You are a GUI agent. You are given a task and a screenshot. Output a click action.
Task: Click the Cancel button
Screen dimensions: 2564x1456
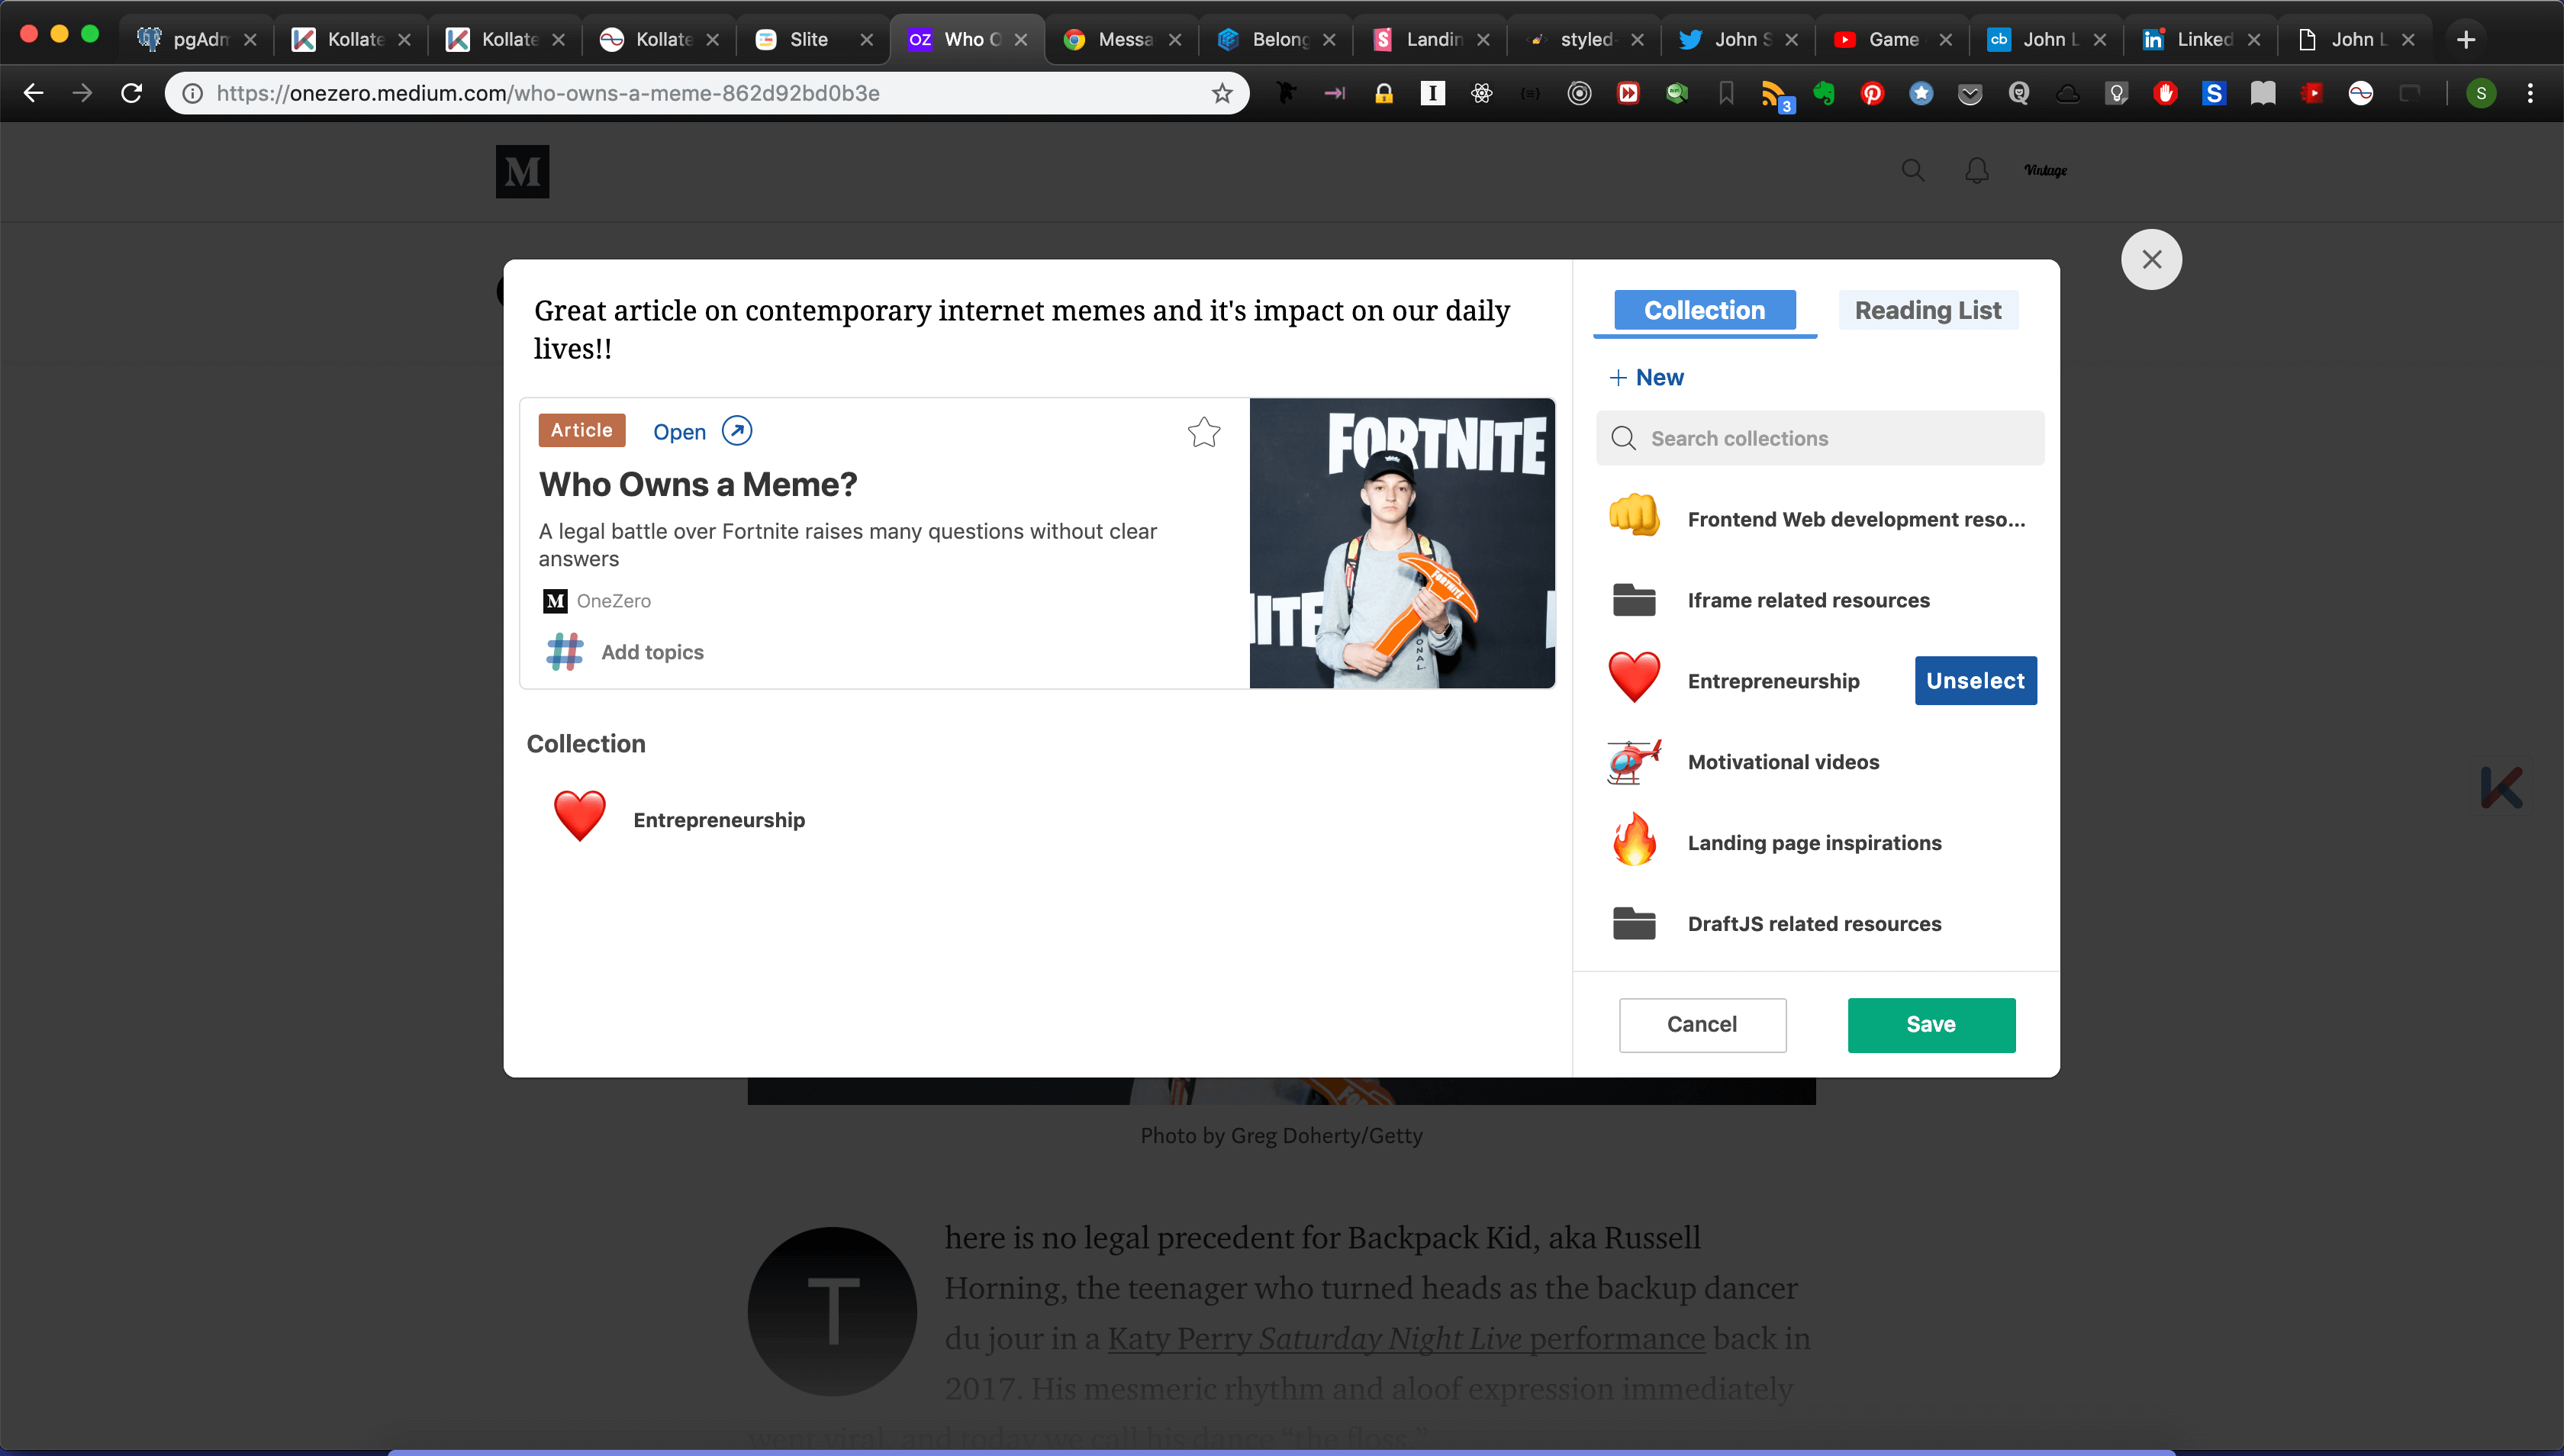pos(1702,1024)
